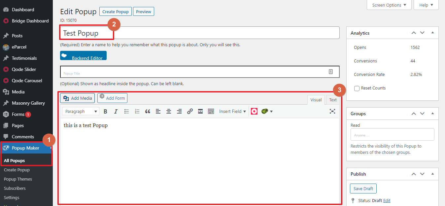The width and height of the screenshot is (445, 206).
Task: Enable the Reset Counts checkbox
Action: pyautogui.click(x=356, y=88)
